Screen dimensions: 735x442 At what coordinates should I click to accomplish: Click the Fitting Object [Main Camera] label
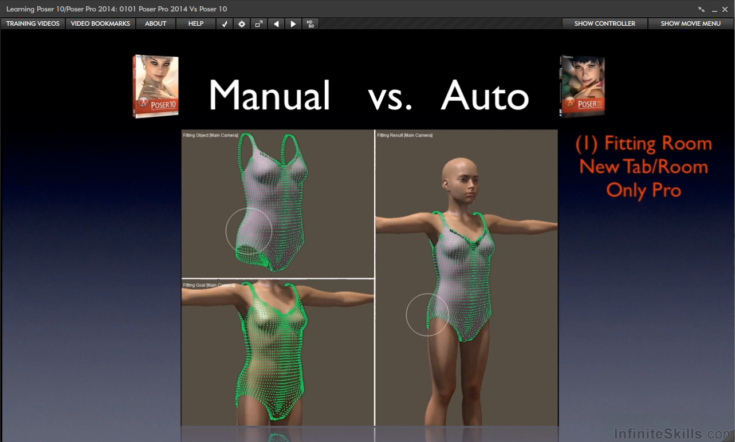(x=210, y=135)
